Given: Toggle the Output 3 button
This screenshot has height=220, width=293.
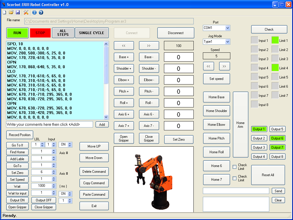Looking at the screenshot, I should (x=259, y=148).
